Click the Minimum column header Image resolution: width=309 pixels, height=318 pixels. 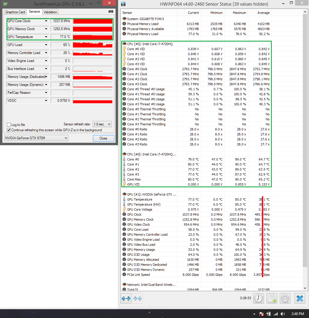212,13
